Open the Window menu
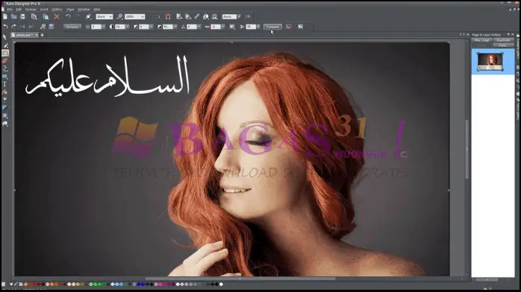The image size is (521, 292). coord(84,9)
